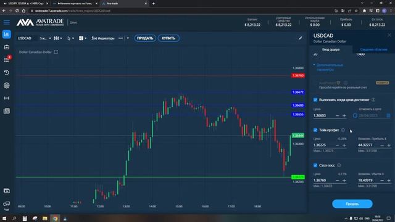The height and width of the screenshot is (222, 395).
Task: Select the horizontal line drawing tool
Action: 121,38
